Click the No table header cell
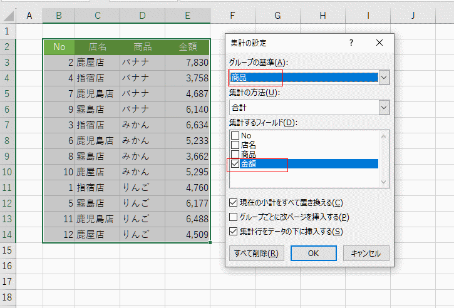Screen dimensions: 454x308 tap(59, 47)
